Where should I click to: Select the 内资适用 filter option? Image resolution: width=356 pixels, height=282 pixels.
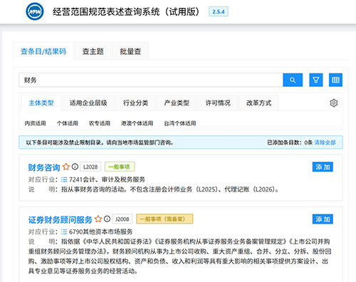point(35,123)
